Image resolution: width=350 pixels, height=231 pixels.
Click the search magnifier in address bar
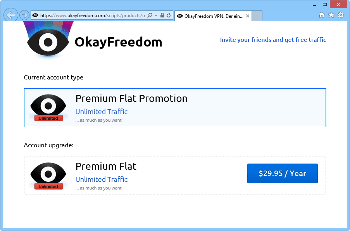[x=150, y=16]
